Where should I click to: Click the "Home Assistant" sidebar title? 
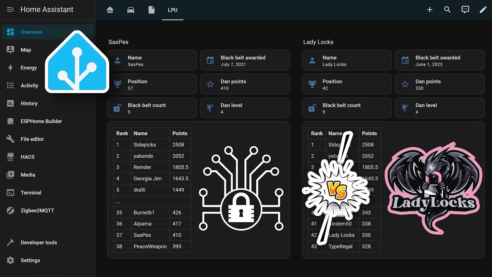47,10
